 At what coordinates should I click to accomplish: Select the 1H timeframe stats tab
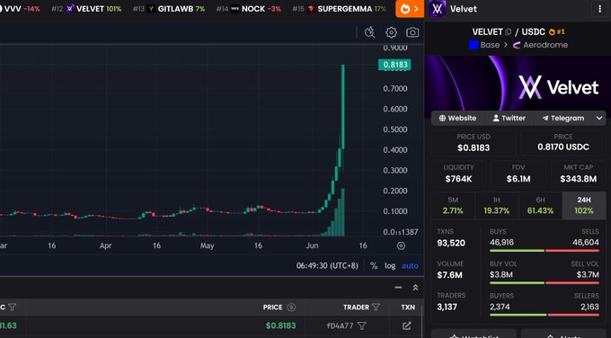tap(496, 206)
